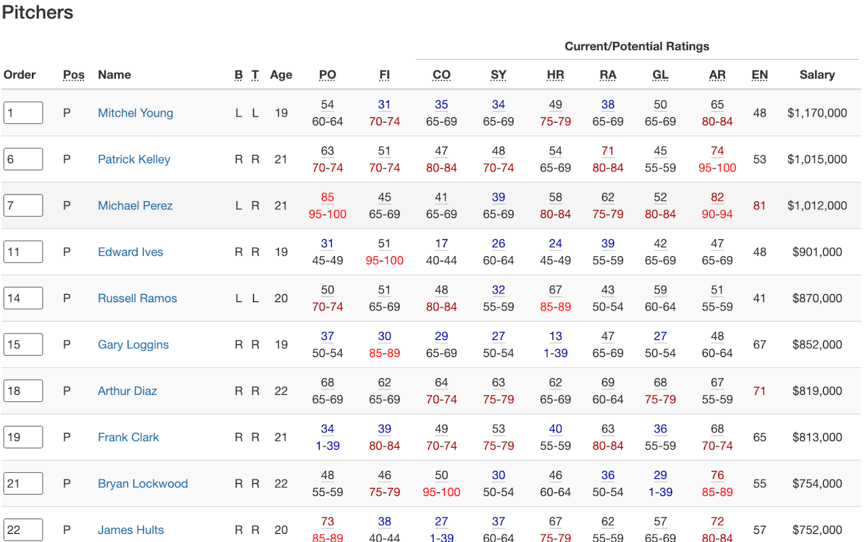
Task: Open Patrick Kelley's player page
Action: (x=134, y=159)
